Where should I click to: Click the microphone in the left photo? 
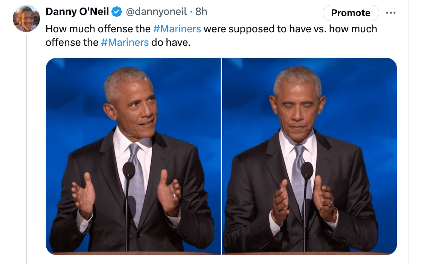coord(129,171)
